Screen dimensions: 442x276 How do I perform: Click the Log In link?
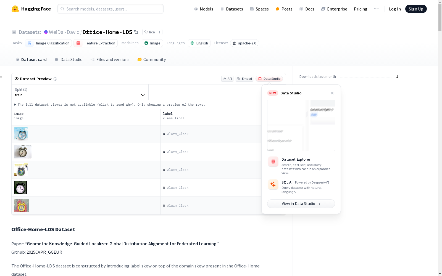395,9
